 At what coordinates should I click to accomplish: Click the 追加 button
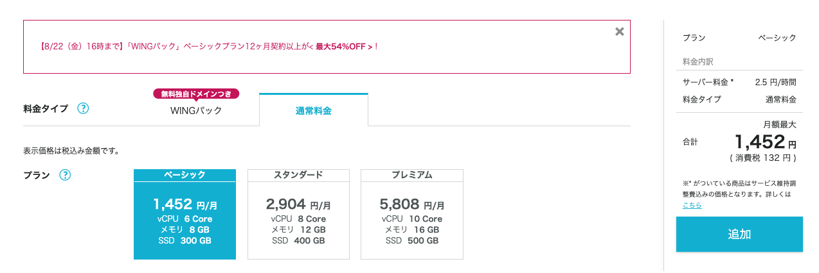(x=739, y=234)
